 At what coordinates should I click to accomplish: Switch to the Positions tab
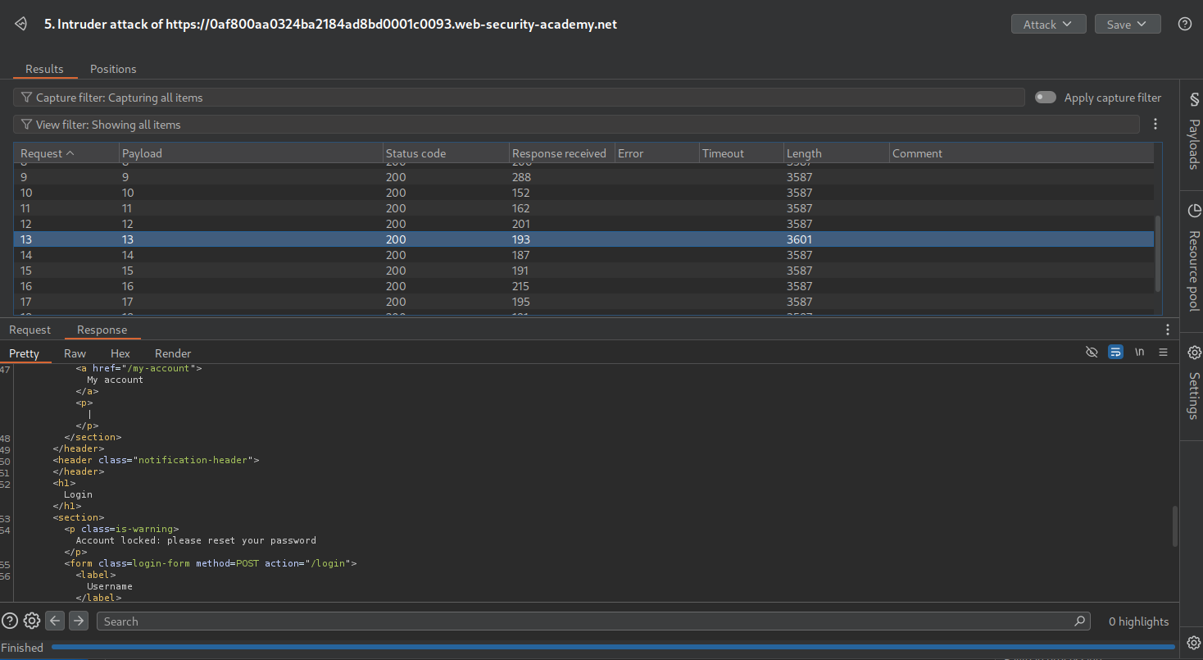coord(113,69)
